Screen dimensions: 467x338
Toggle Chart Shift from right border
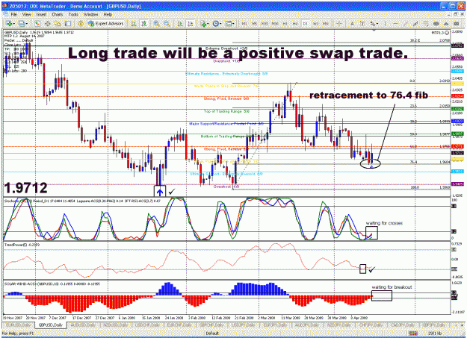[x=190, y=24]
